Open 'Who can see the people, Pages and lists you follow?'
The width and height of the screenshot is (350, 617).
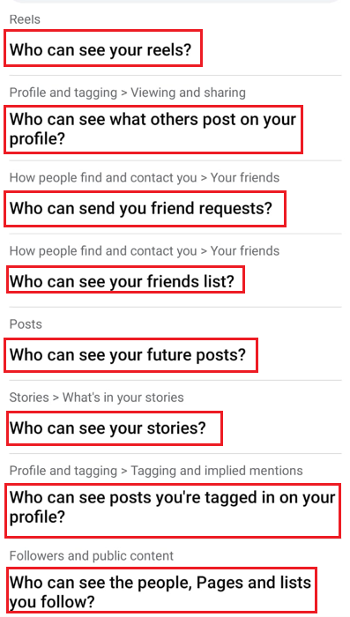coord(160,591)
